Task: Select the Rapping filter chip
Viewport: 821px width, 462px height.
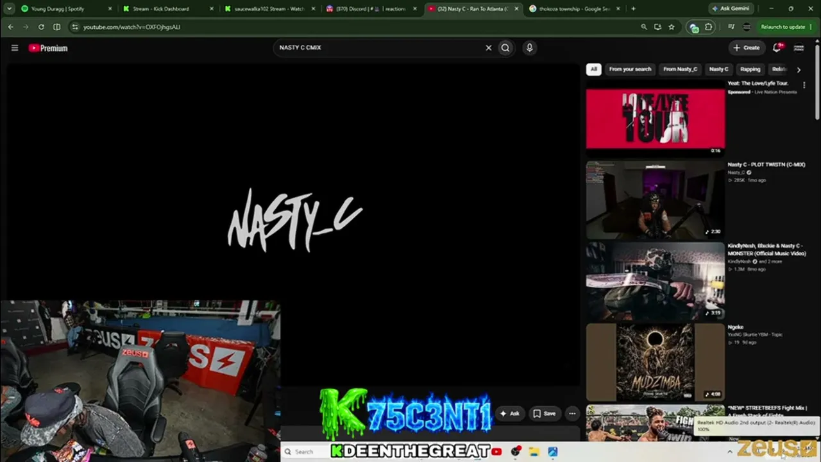Action: [750, 69]
